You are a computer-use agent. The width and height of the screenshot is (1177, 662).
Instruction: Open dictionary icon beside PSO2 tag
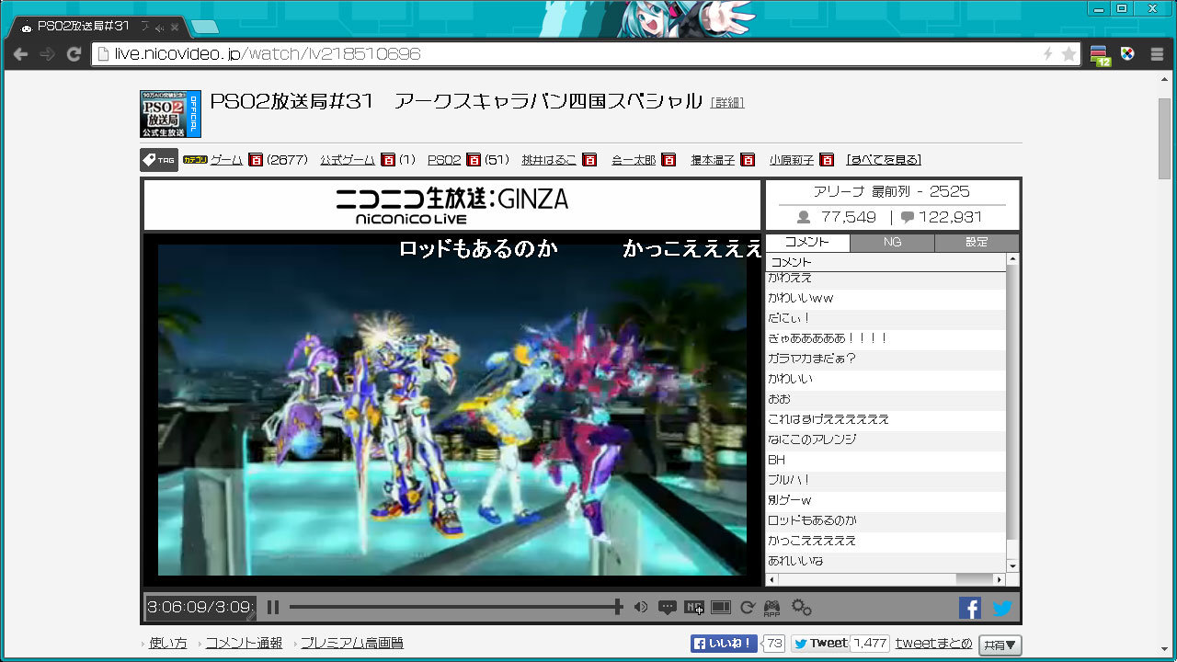pos(474,160)
